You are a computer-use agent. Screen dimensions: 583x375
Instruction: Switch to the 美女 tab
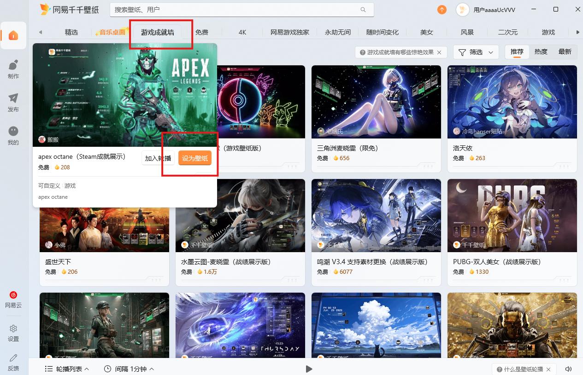click(427, 32)
